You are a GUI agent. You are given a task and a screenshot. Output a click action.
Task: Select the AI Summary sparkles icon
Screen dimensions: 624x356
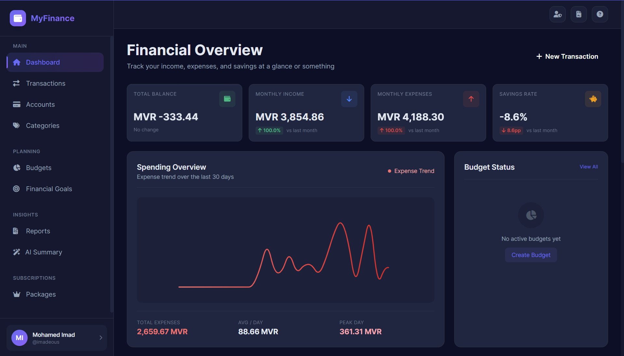click(17, 252)
